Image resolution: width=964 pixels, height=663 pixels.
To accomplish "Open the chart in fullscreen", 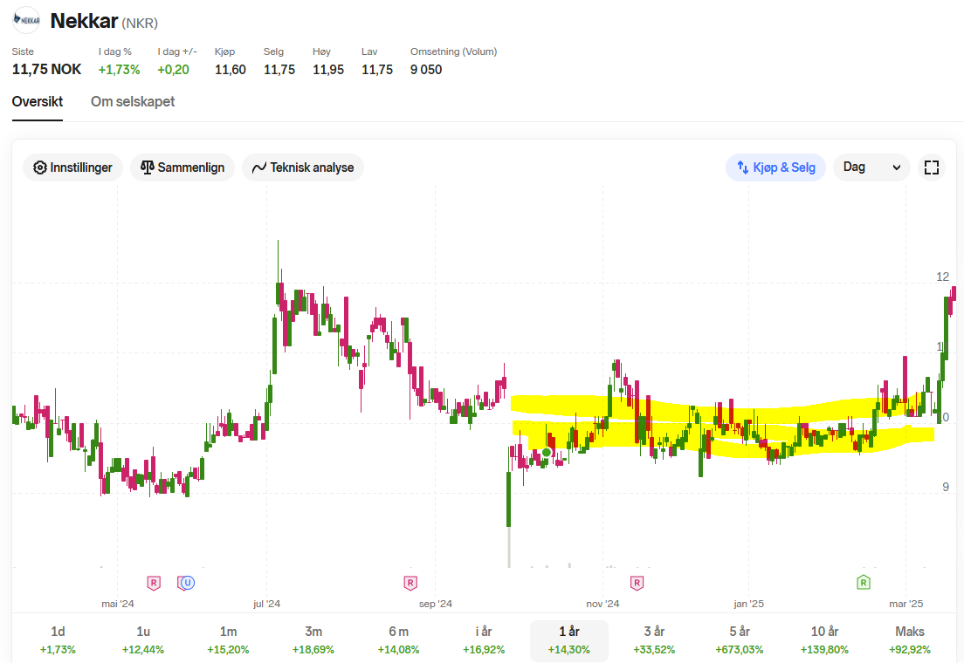I will point(932,167).
